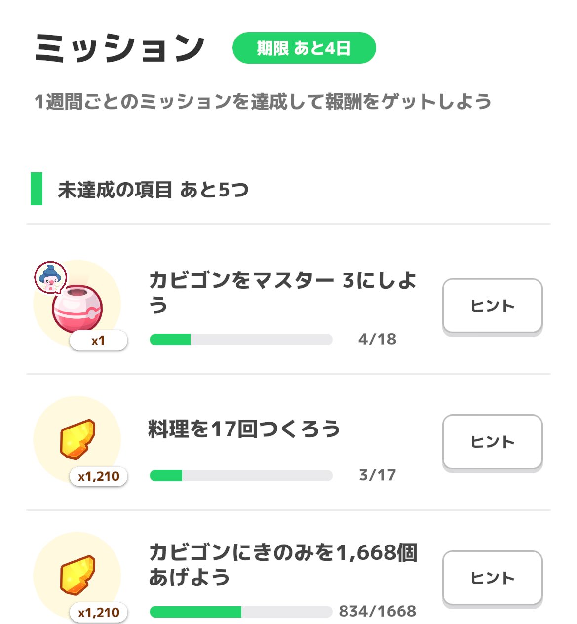Click the progress bar showing 4/18
Screen dimensions: 577x624
pyautogui.click(x=241, y=339)
